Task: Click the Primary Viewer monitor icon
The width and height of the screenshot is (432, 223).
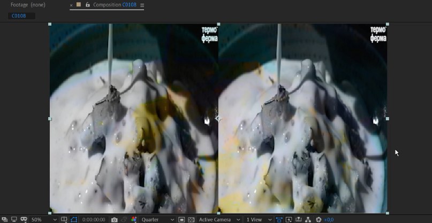Action: (x=14, y=219)
